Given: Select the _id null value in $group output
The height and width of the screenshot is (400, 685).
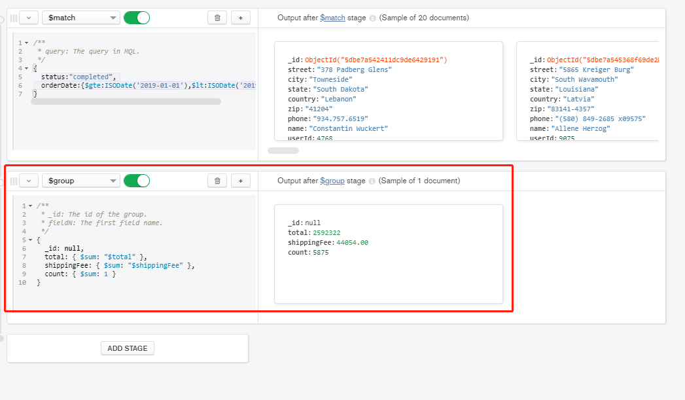Looking at the screenshot, I should 313,223.
